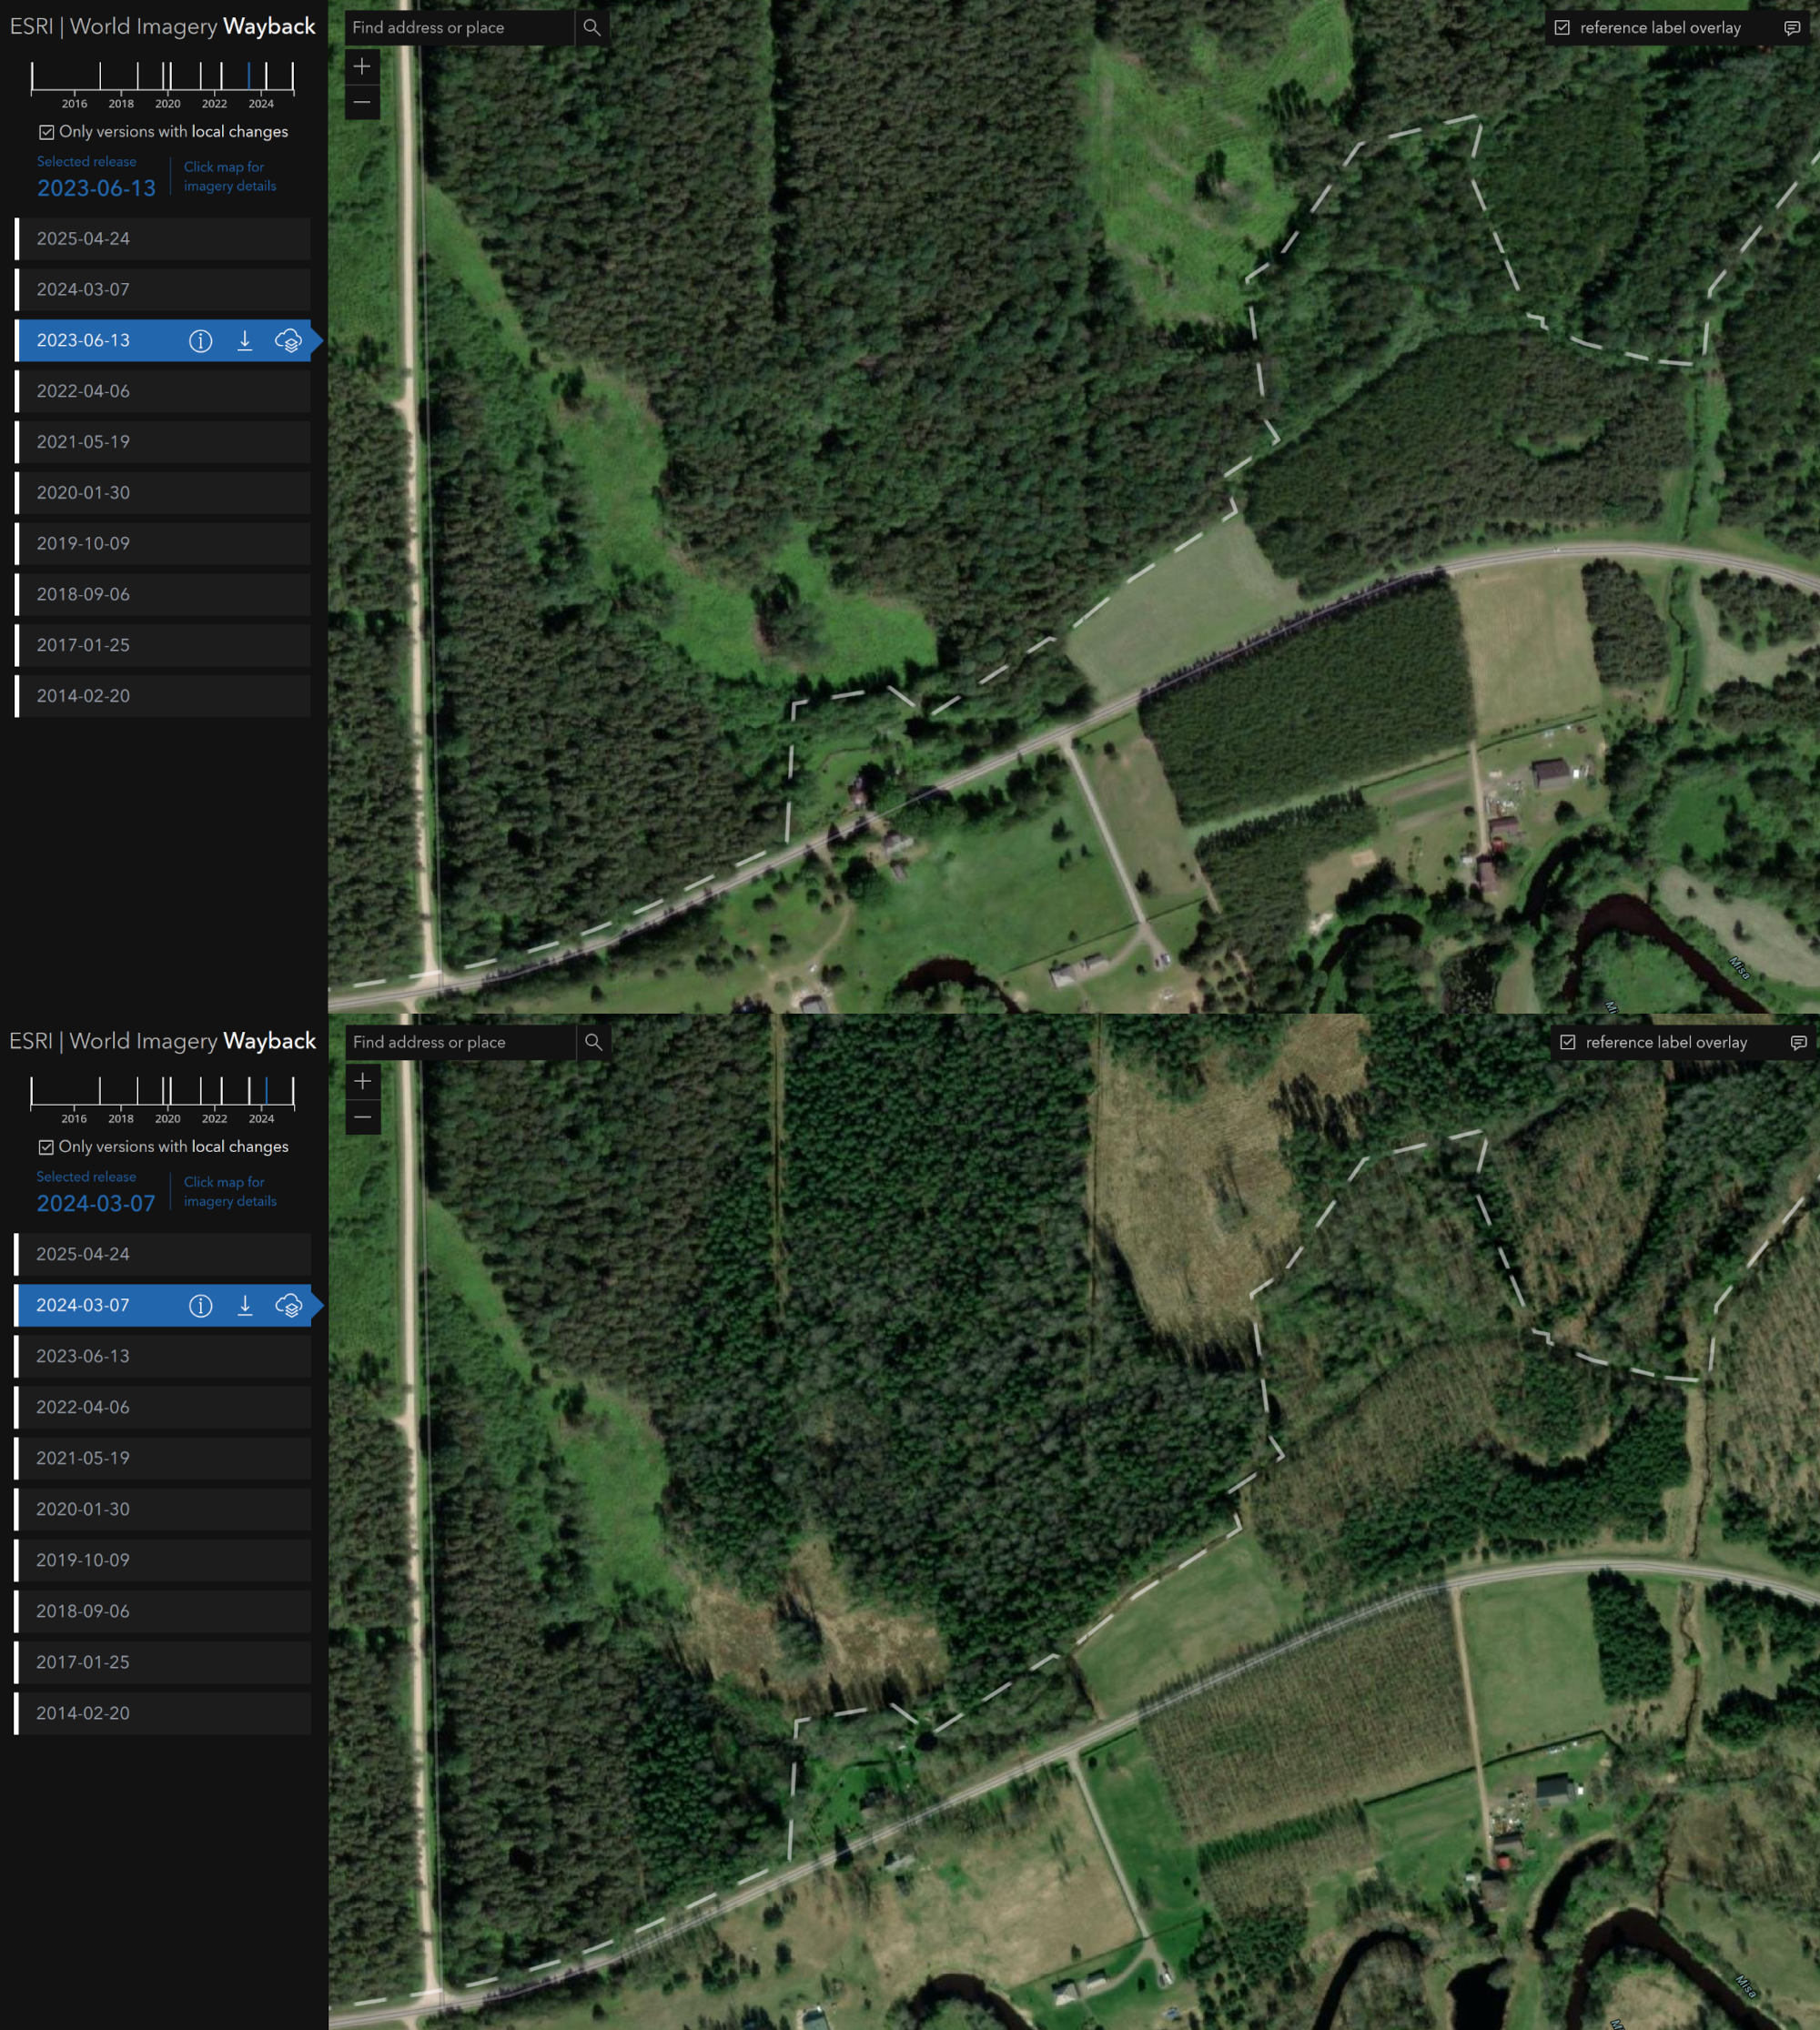
Task: Select the 2019-10-09 release in top window
Action: 163,544
